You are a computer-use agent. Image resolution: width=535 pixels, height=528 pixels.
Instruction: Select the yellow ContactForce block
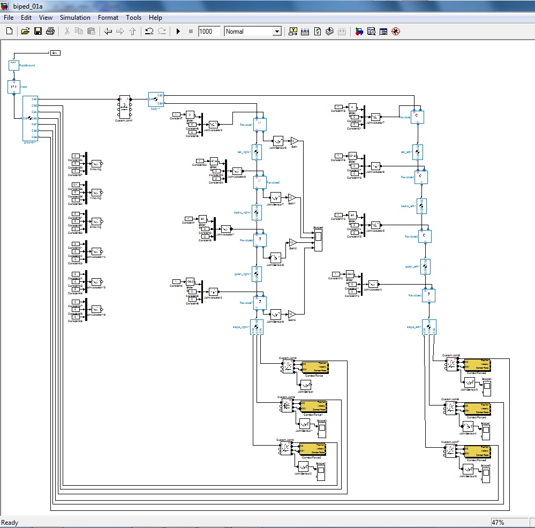click(x=314, y=366)
